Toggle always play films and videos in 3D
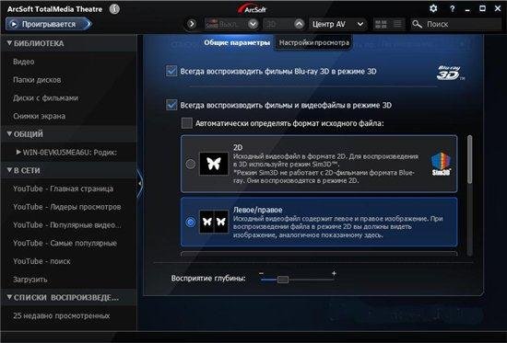 point(171,105)
